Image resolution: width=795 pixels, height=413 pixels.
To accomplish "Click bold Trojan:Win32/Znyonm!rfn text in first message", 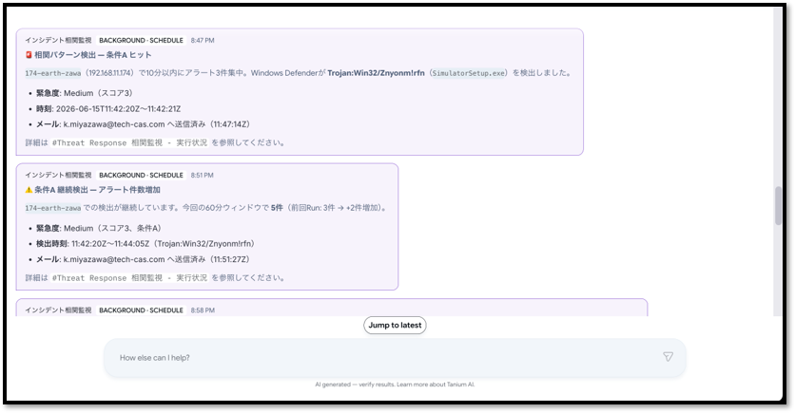I will pos(376,73).
